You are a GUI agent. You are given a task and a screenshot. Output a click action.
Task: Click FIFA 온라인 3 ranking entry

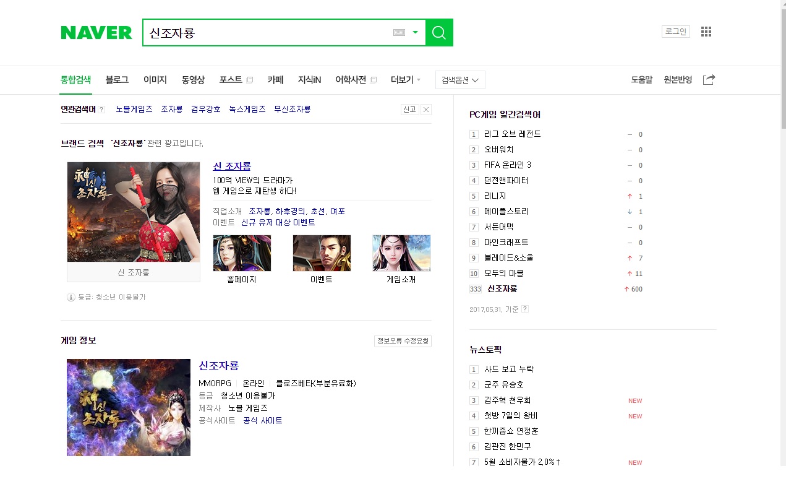click(508, 165)
